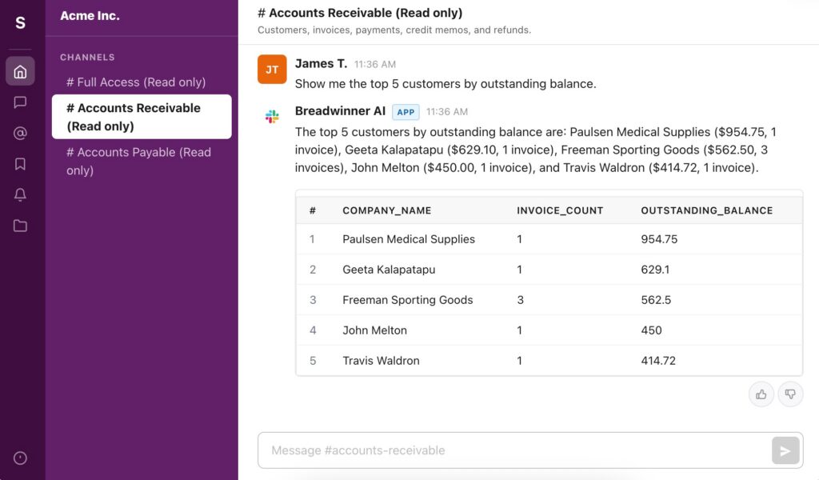Click the INVOICE_COUNT column header
The image size is (819, 480).
click(x=560, y=210)
